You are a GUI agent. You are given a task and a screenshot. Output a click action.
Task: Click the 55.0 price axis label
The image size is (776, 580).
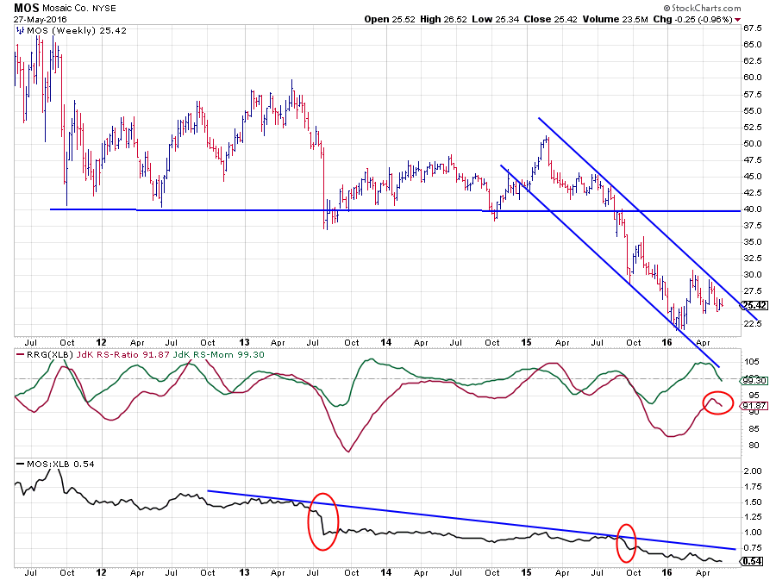752,111
